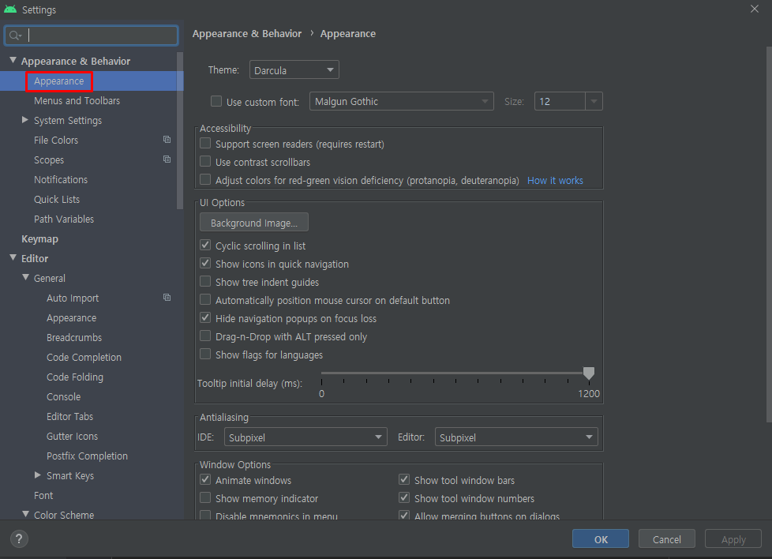The width and height of the screenshot is (772, 559).
Task: Toggle automatic mouse cursor positioning checkbox
Action: [205, 300]
